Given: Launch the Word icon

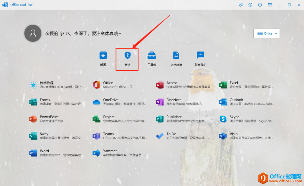Looking at the screenshot, I should point(33,153).
